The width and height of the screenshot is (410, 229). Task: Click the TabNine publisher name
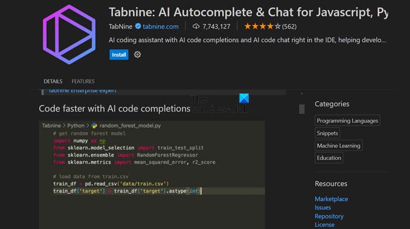pyautogui.click(x=121, y=26)
